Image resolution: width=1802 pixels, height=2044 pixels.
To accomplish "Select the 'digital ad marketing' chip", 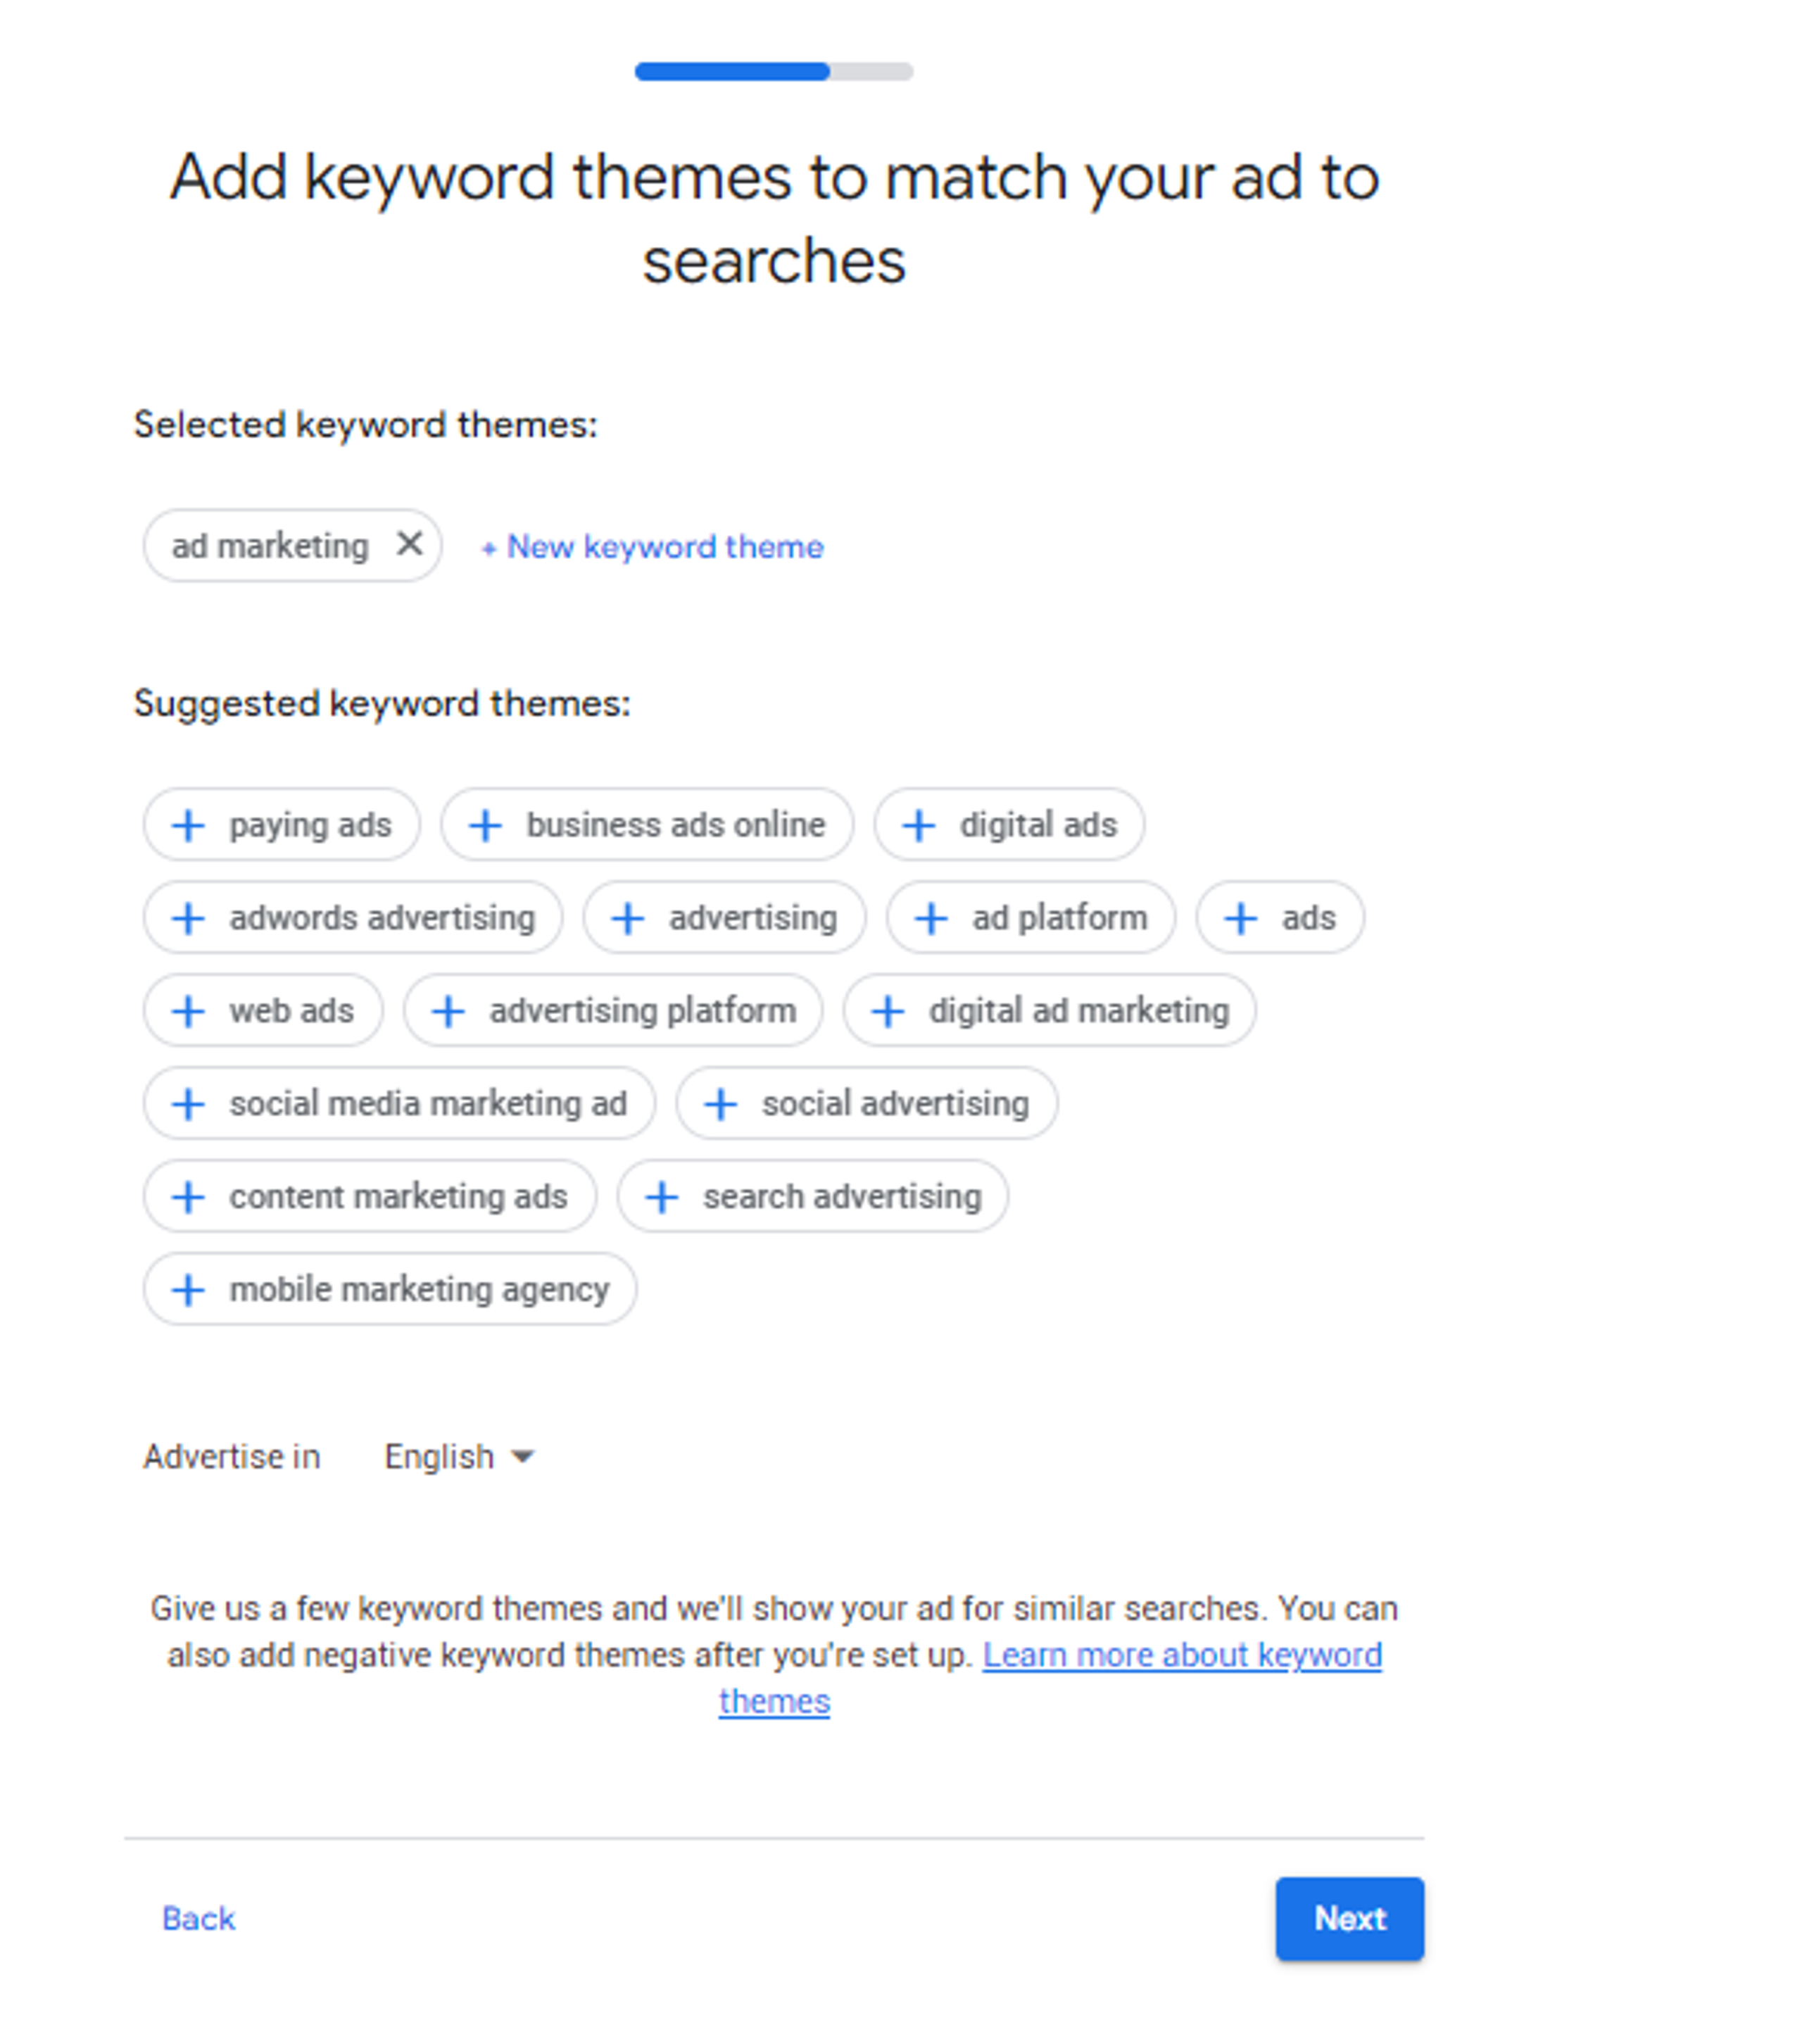I will (1049, 1011).
